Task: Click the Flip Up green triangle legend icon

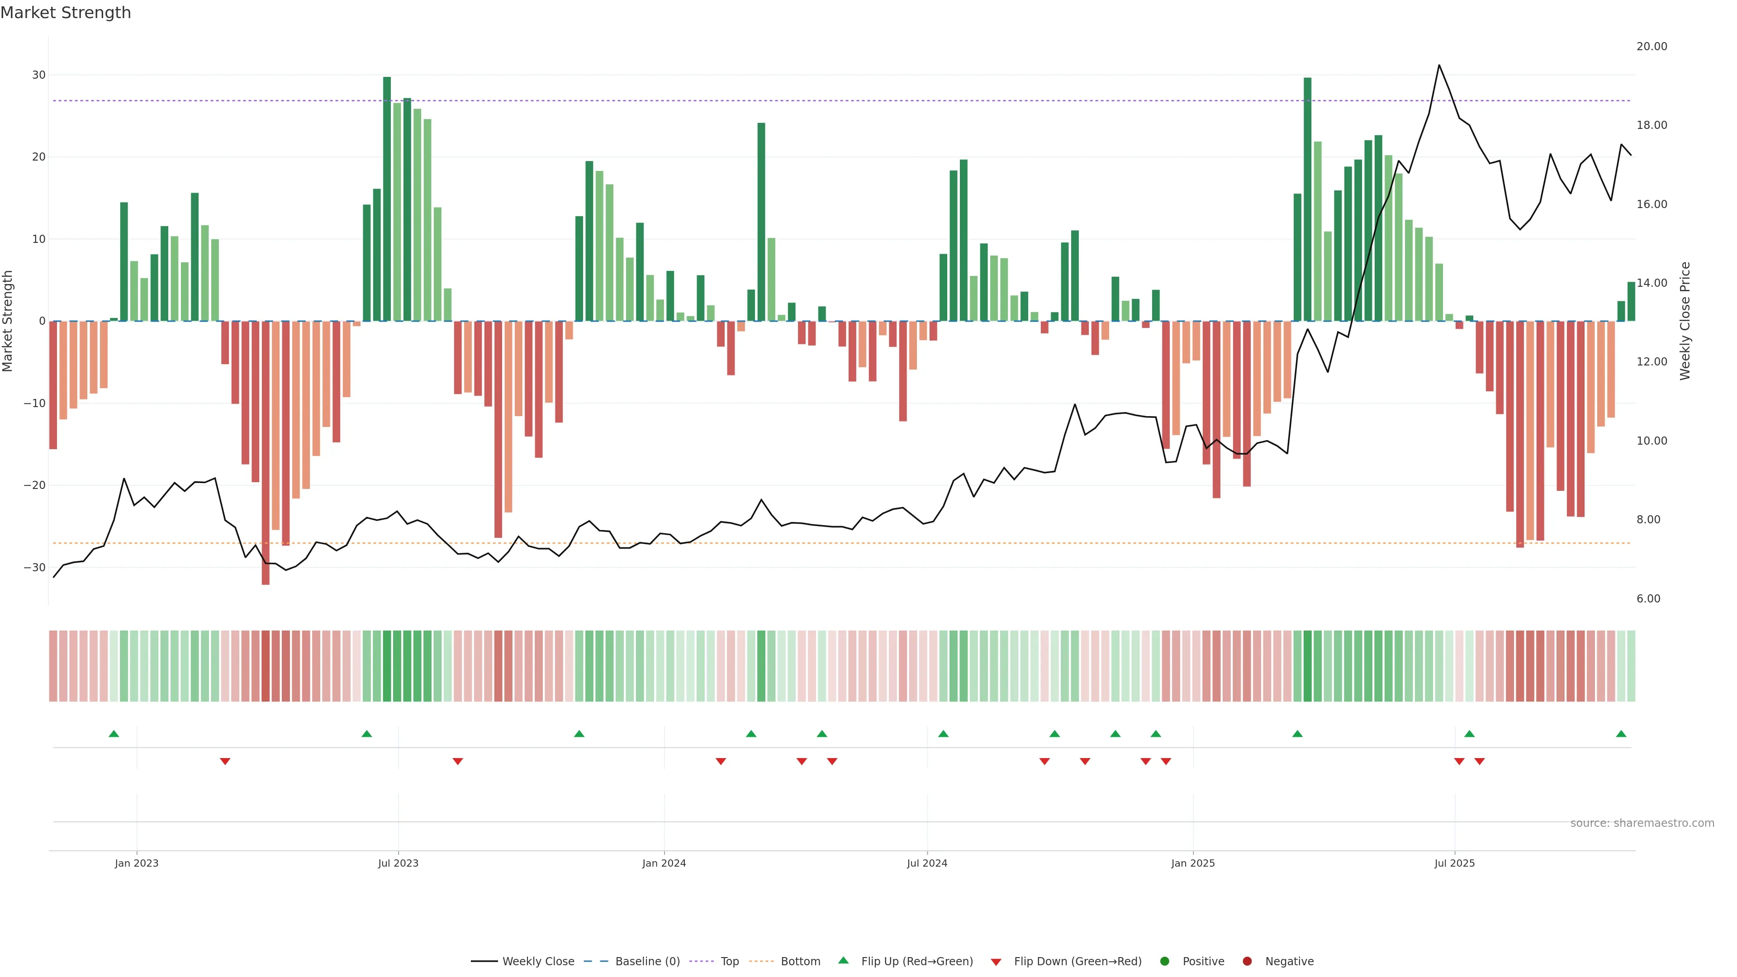Action: click(x=843, y=961)
